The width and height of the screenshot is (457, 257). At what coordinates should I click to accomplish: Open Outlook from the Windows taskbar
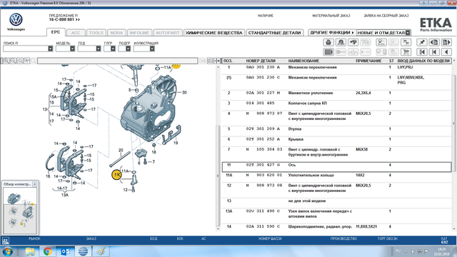(65, 251)
